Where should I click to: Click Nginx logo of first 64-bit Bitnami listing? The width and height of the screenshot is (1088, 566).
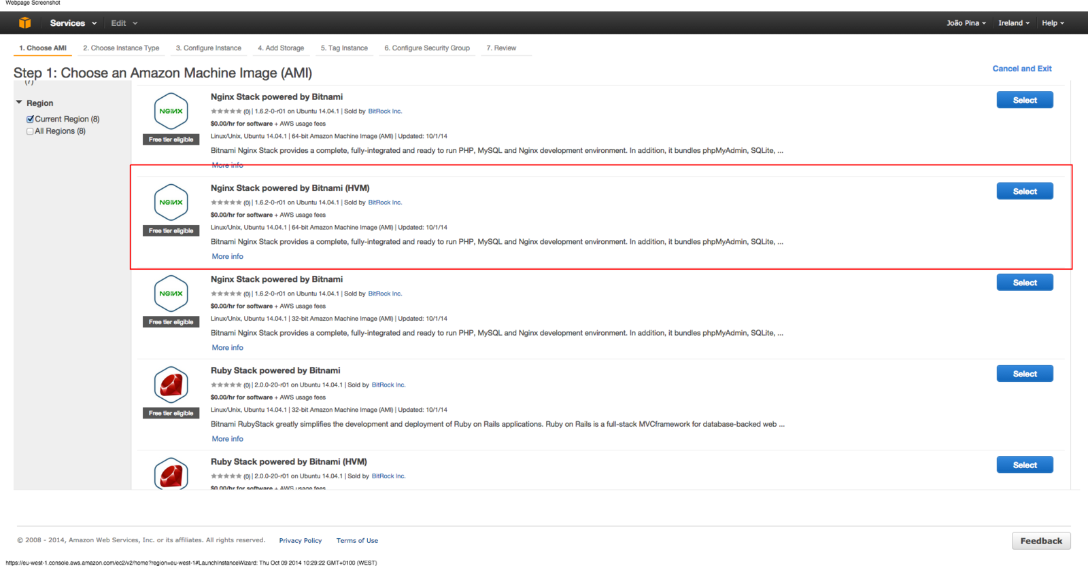(x=171, y=111)
